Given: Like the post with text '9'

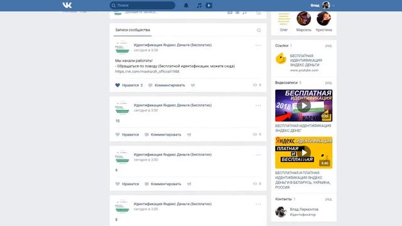Looking at the screenshot, I should click(127, 184).
